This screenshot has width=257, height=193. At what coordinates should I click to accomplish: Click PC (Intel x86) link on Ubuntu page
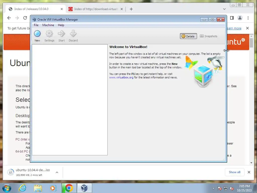point(23,139)
